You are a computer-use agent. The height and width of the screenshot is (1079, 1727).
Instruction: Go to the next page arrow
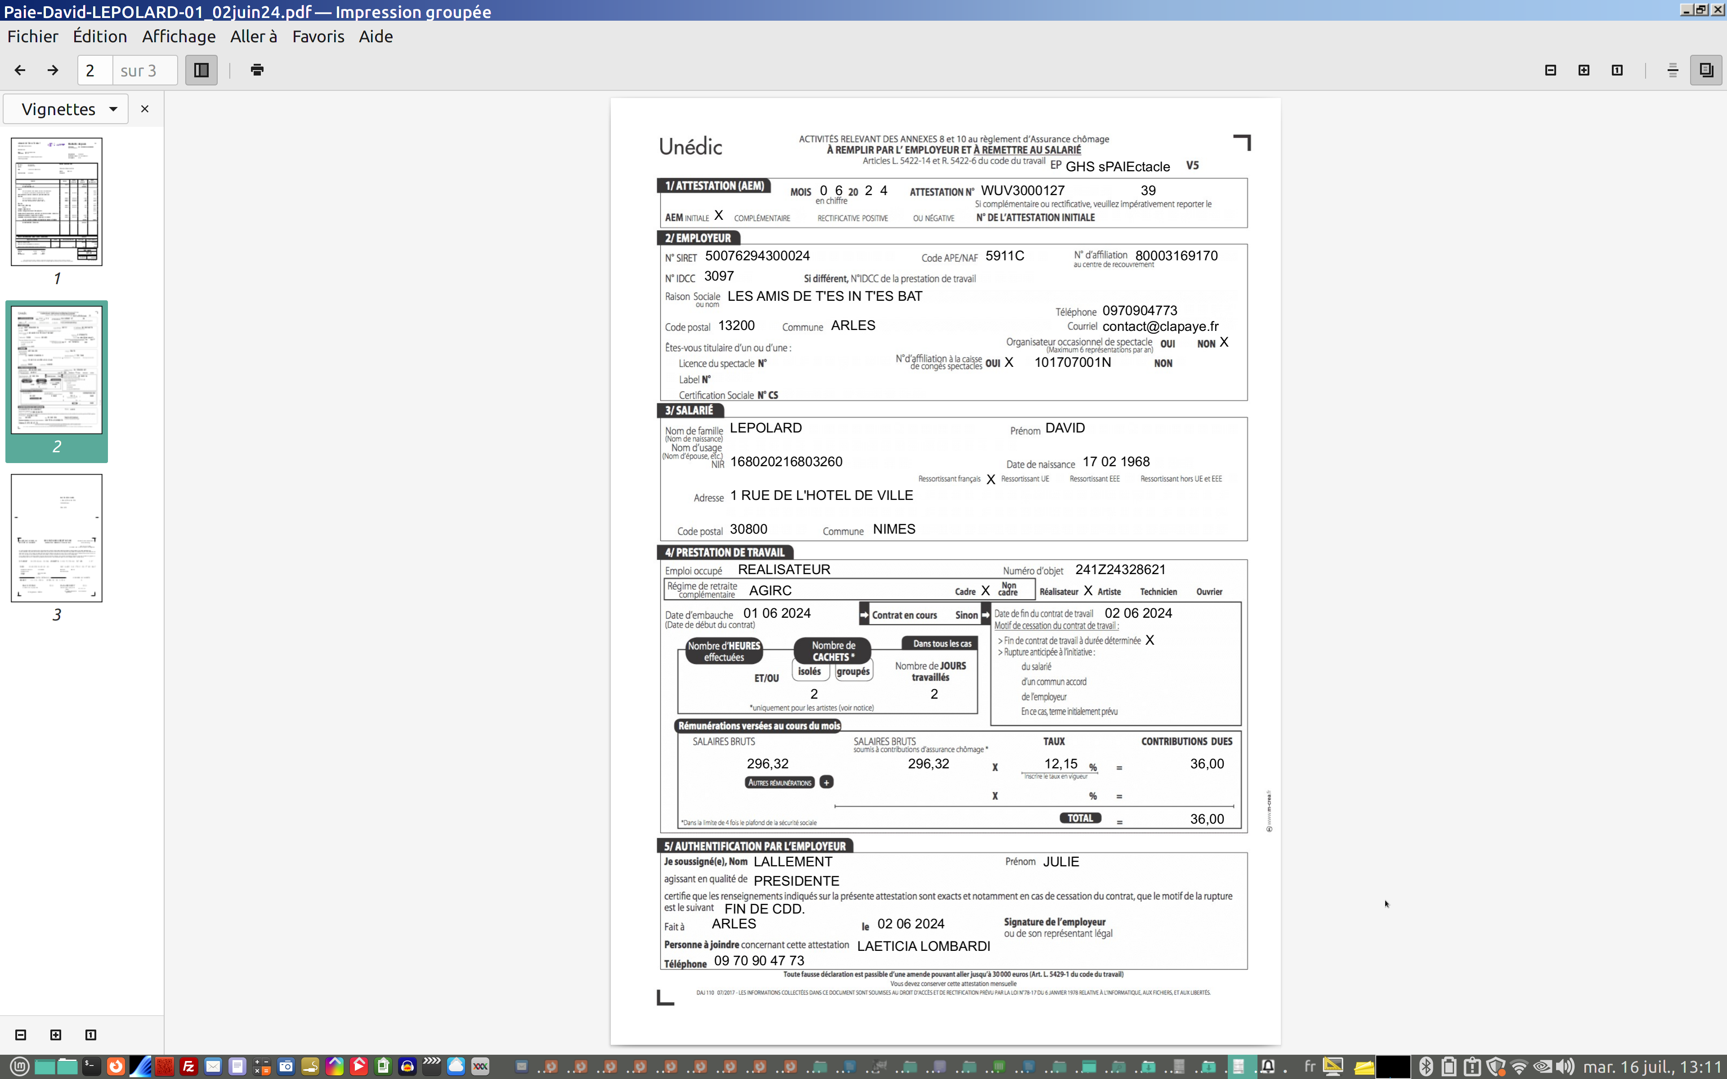point(53,70)
